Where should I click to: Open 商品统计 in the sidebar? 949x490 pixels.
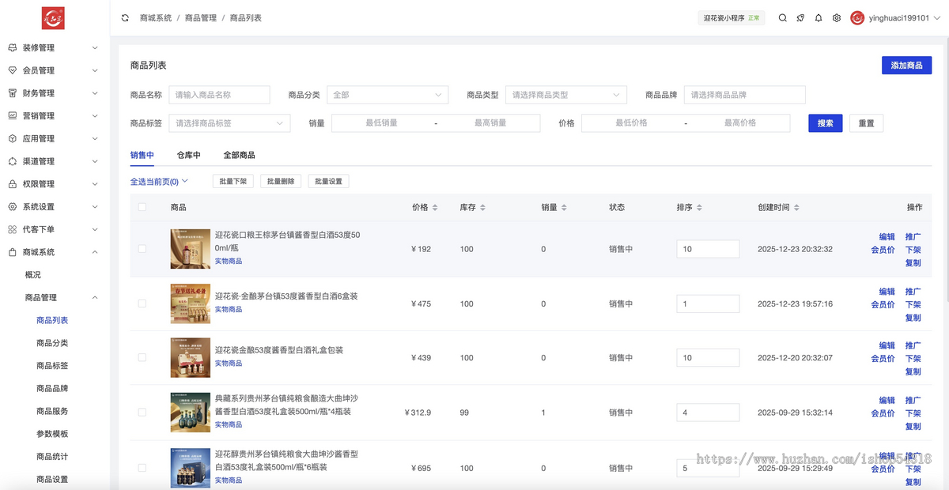(52, 456)
